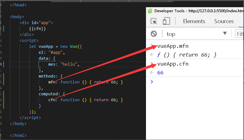
Task: Click the el: "#app" line in editor
Action: click(52, 52)
